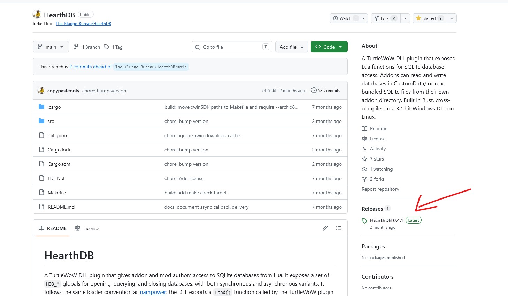Open the Cargo.lock file
The image size is (508, 296).
pyautogui.click(x=59, y=149)
